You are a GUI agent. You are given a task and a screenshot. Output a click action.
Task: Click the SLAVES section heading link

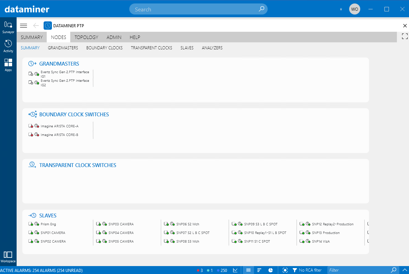point(48,216)
